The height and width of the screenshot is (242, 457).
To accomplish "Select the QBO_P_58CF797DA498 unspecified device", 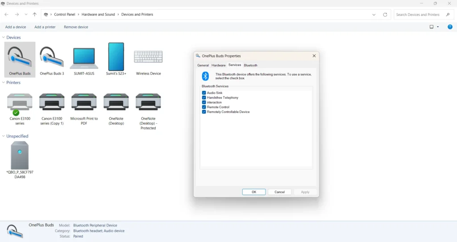I will click(20, 160).
